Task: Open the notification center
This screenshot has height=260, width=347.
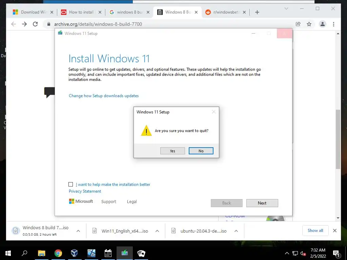Action: [336, 253]
